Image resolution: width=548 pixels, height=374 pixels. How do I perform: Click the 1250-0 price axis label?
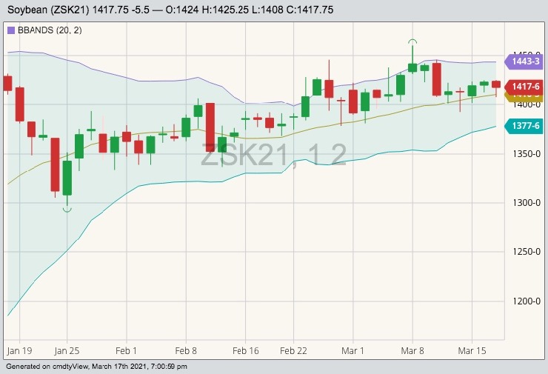coord(525,252)
